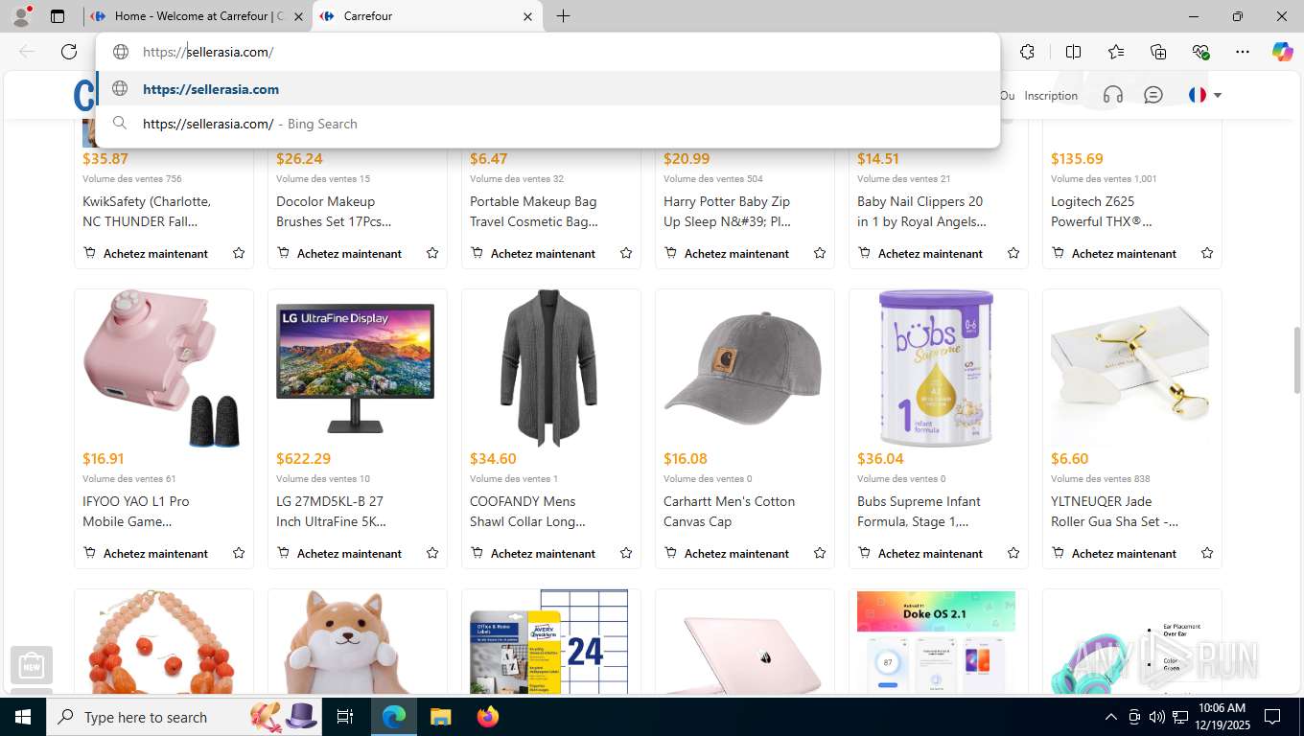Open the taskbar clock showing 10:06 AM

pyautogui.click(x=1221, y=716)
